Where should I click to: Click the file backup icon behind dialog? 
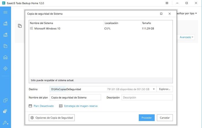pyautogui.click(x=20, y=26)
